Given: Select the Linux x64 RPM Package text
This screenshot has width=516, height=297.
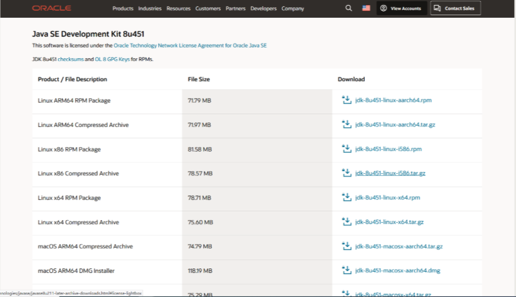Looking at the screenshot, I should [69, 197].
